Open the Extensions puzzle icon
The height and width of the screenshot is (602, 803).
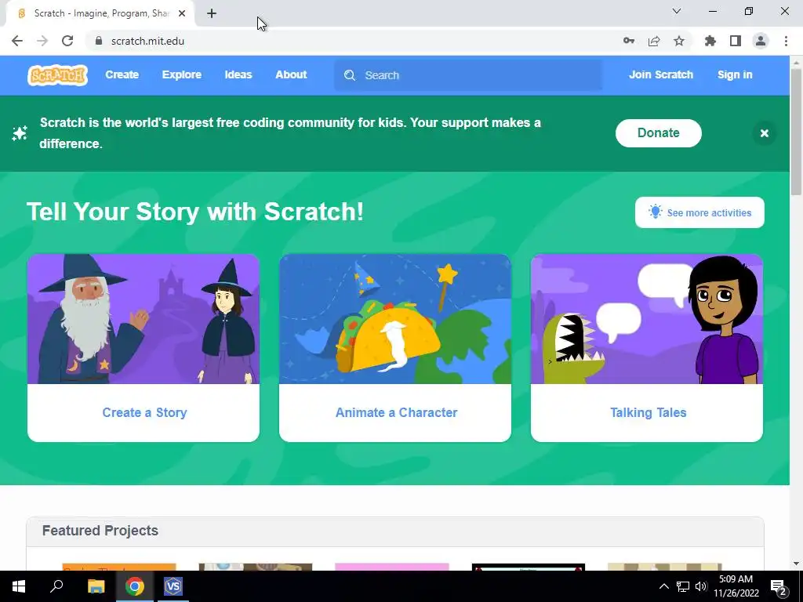click(710, 41)
